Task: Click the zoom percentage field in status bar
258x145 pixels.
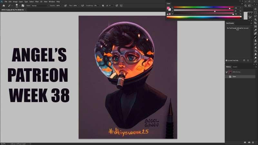Action: 3,144
